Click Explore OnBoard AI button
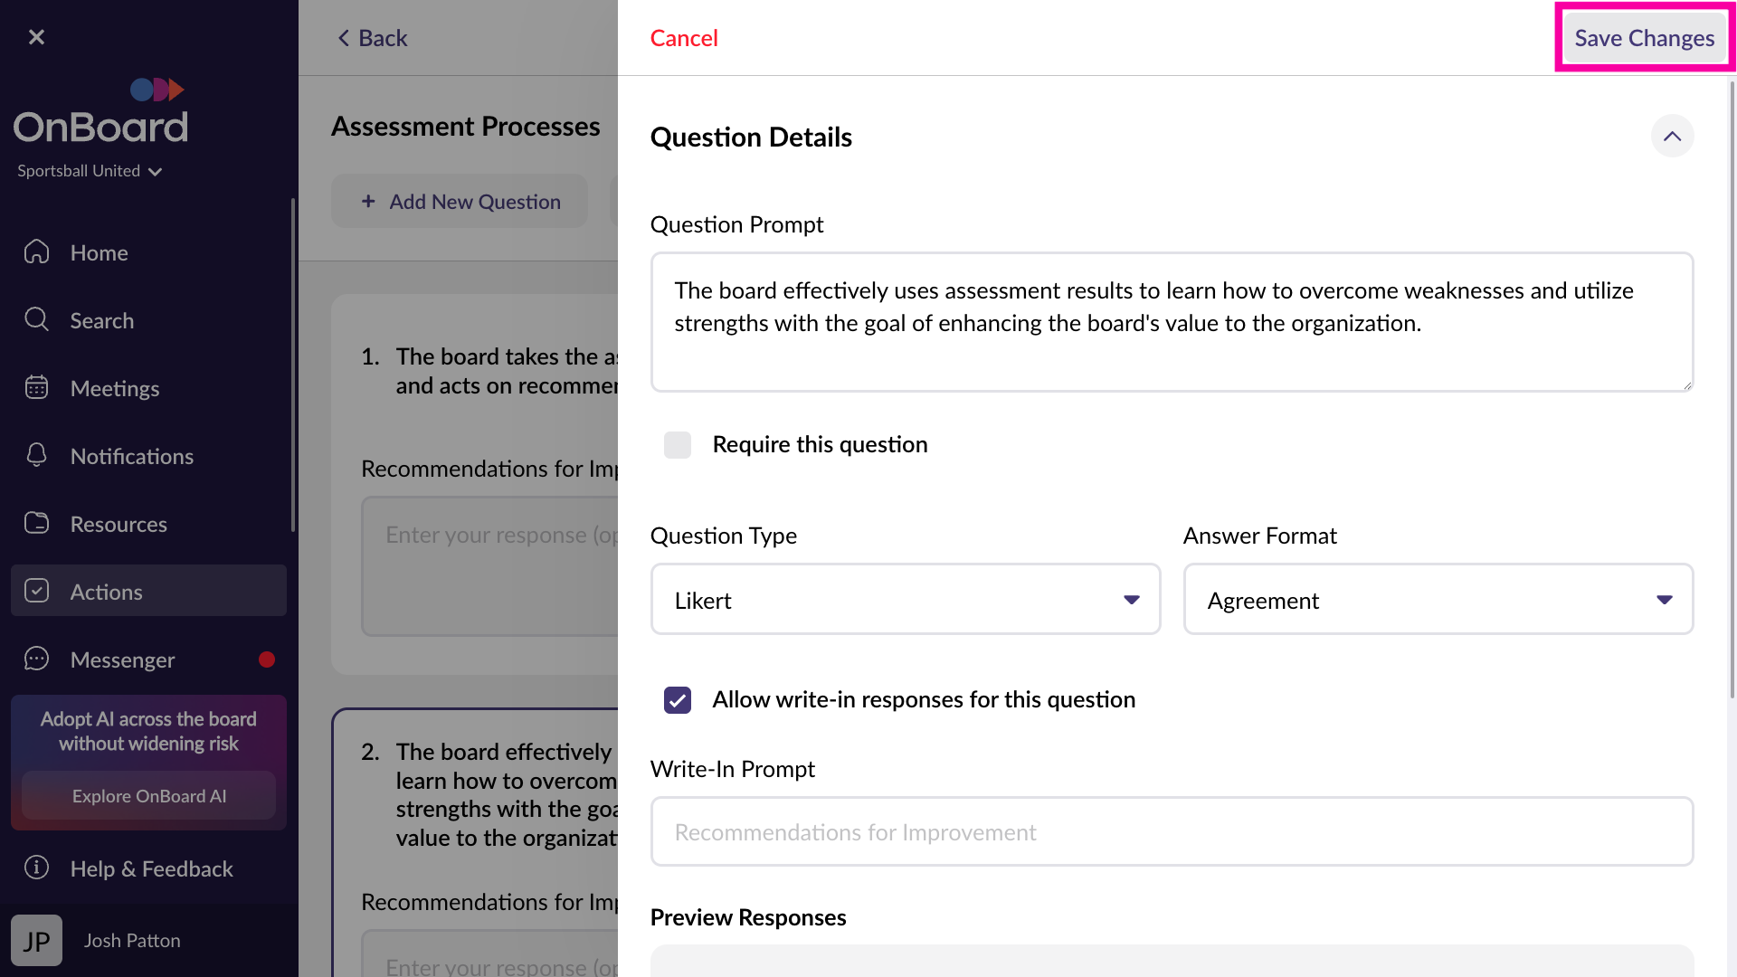The height and width of the screenshot is (977, 1737). tap(148, 796)
